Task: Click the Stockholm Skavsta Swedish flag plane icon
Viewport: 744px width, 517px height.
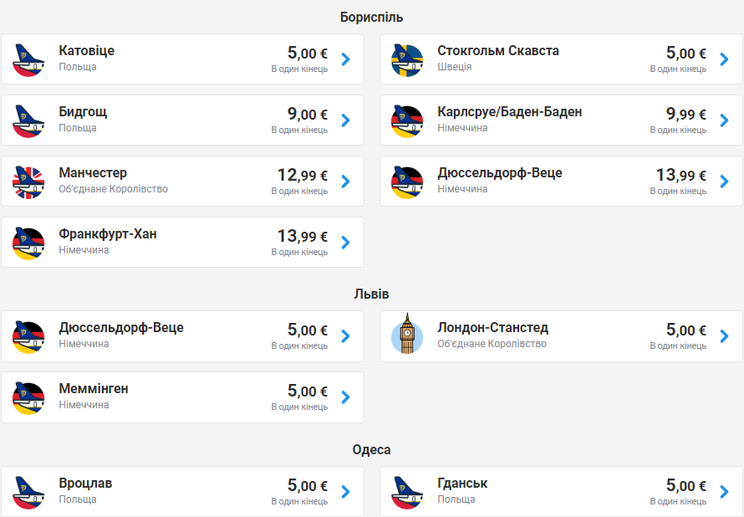Action: pos(407,59)
